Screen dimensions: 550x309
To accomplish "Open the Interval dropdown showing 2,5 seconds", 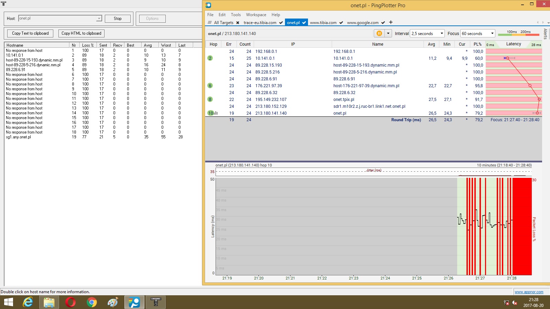I will pyautogui.click(x=428, y=33).
